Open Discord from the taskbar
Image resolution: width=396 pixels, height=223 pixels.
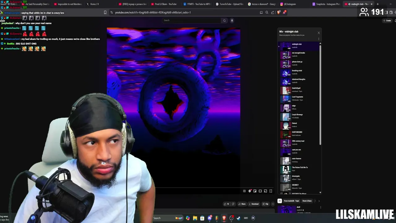209,218
